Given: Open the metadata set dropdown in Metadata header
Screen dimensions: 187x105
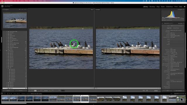Looking at the screenshot, I should click(169, 23).
